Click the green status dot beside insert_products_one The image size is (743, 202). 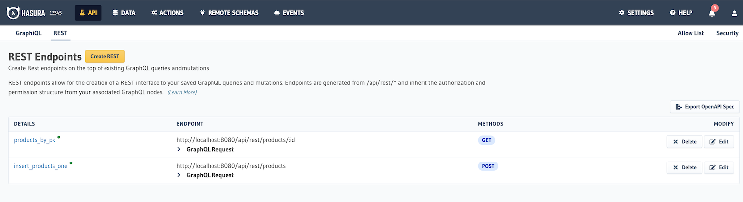point(71,163)
